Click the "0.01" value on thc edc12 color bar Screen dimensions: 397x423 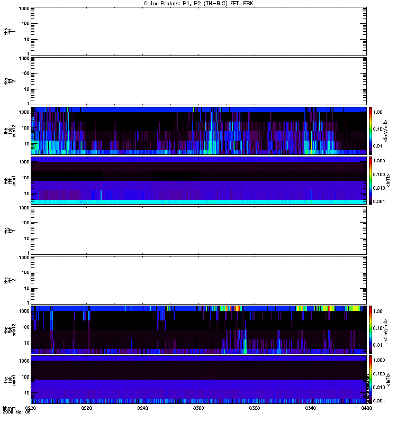[378, 345]
